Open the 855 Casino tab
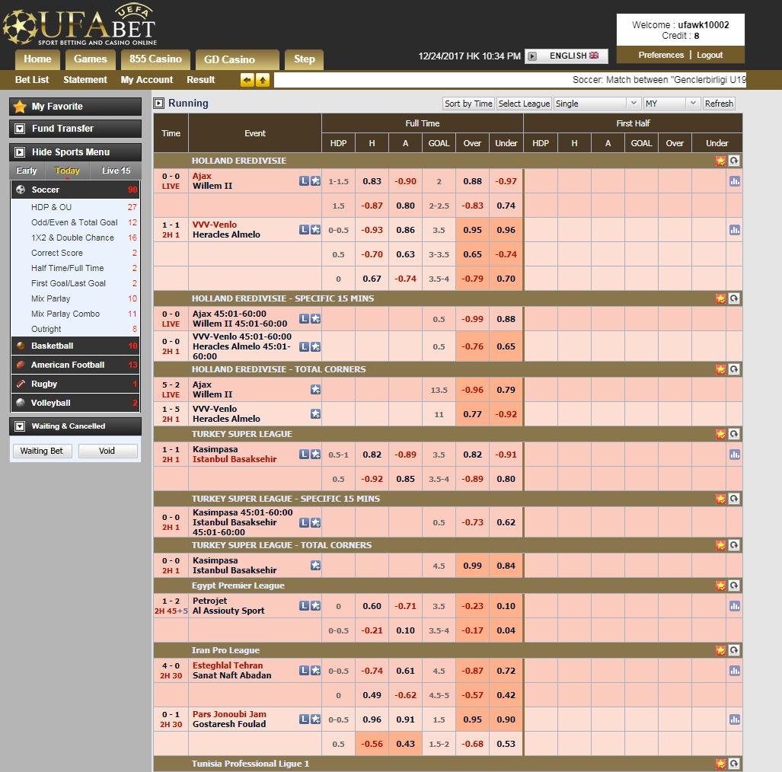 coord(155,59)
